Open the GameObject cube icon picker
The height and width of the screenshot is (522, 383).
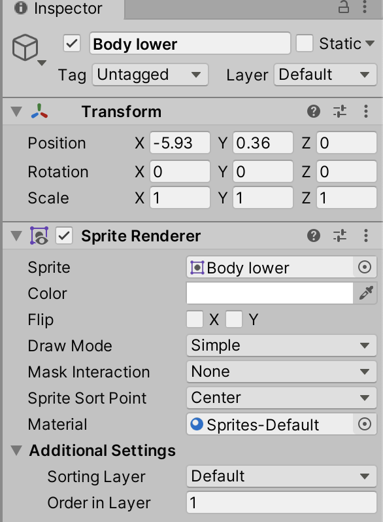(28, 49)
